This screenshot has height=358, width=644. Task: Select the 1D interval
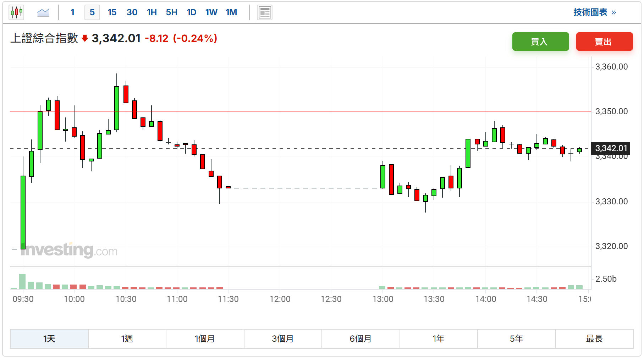click(x=192, y=12)
